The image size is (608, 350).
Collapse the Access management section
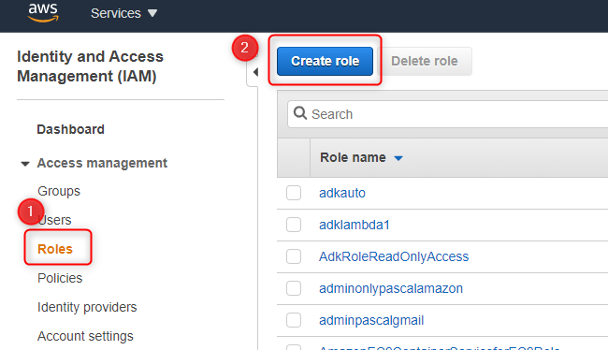coord(25,164)
